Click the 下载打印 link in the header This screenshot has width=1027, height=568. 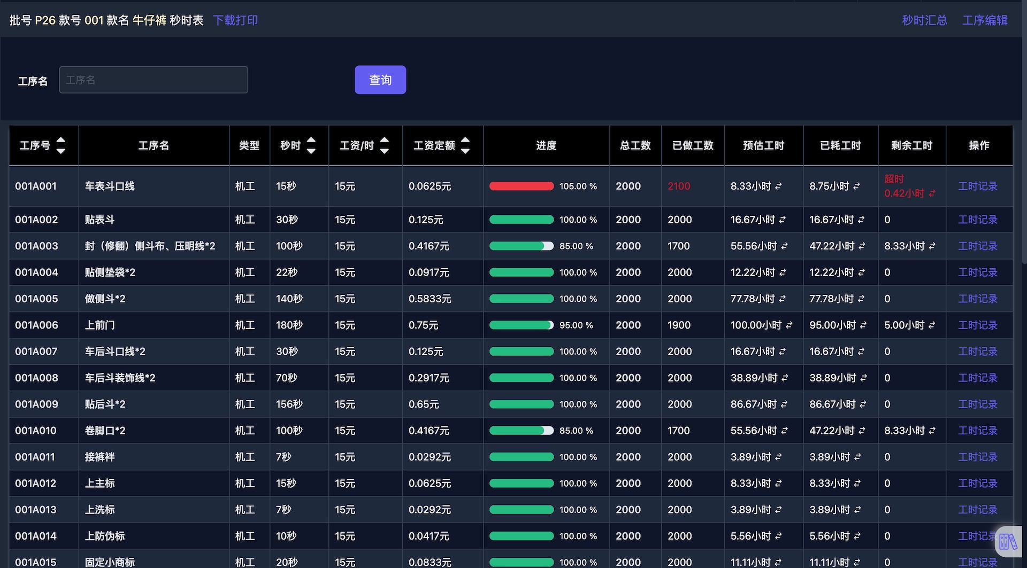235,20
